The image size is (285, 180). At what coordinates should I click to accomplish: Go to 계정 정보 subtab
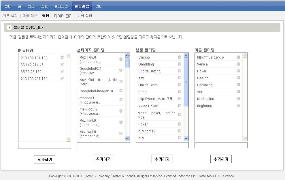(x=30, y=16)
